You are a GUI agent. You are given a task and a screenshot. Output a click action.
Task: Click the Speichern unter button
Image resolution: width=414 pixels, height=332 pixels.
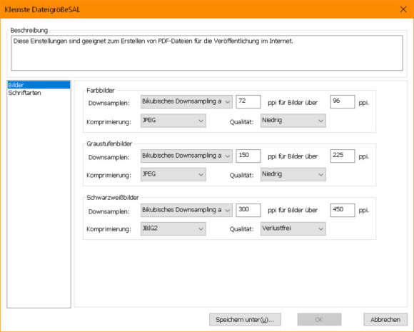(245, 320)
